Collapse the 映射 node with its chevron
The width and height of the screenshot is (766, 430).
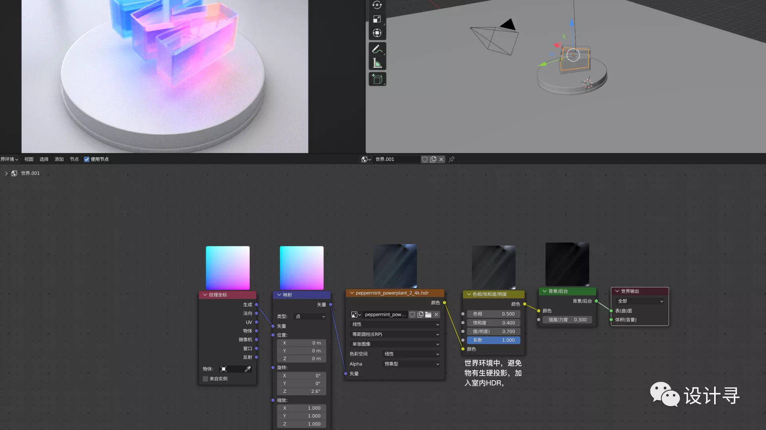coord(279,295)
